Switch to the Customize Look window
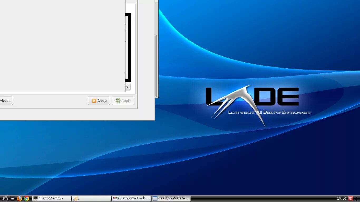 click(x=131, y=198)
